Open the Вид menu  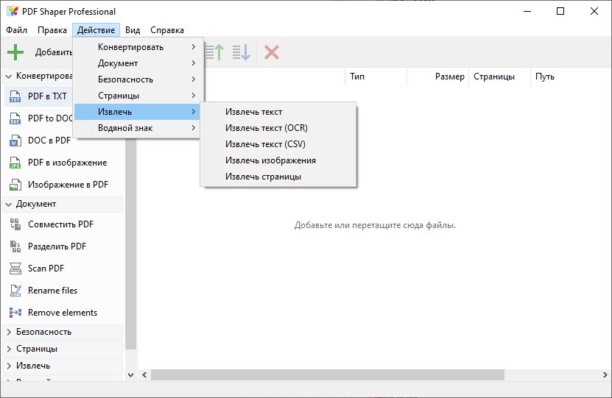[x=133, y=30]
